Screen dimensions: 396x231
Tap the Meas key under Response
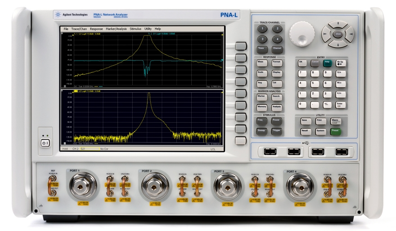[x=262, y=63]
